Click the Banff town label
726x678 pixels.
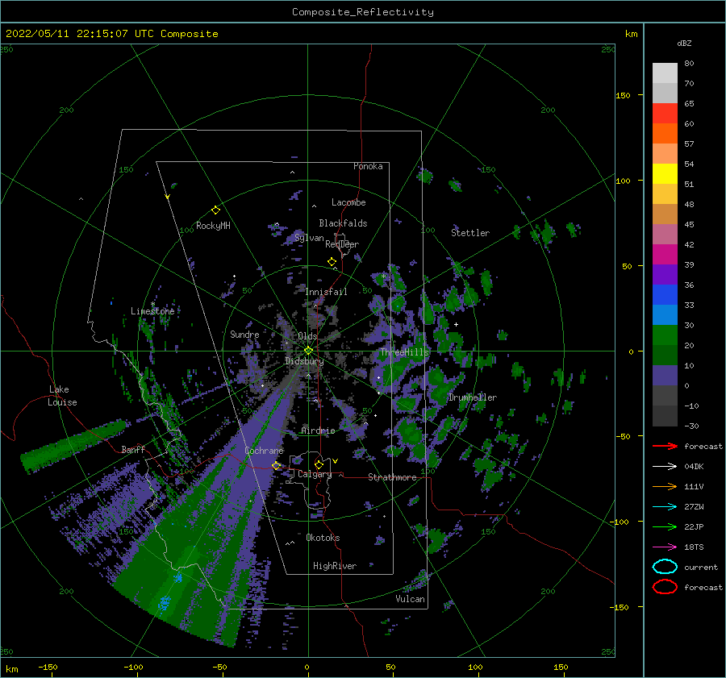(x=133, y=449)
